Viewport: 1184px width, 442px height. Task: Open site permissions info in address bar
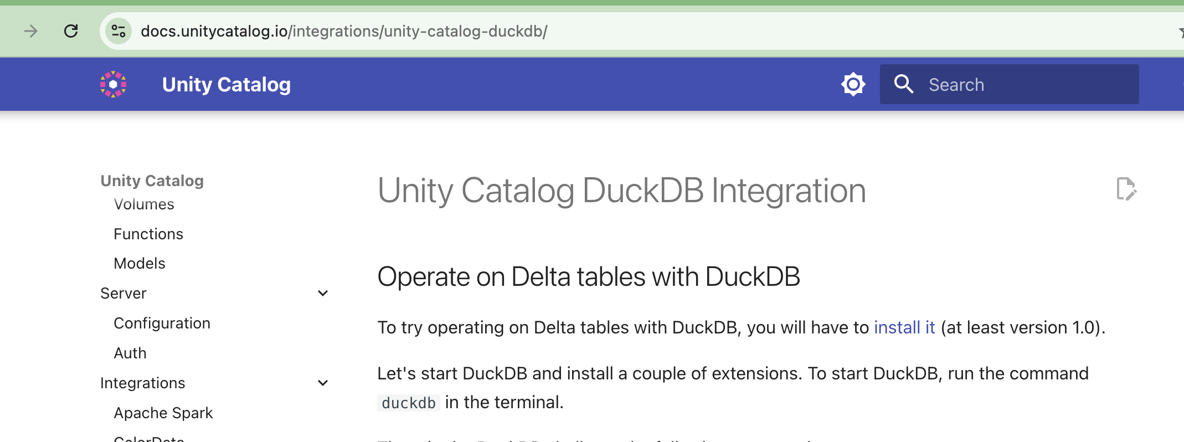[118, 31]
